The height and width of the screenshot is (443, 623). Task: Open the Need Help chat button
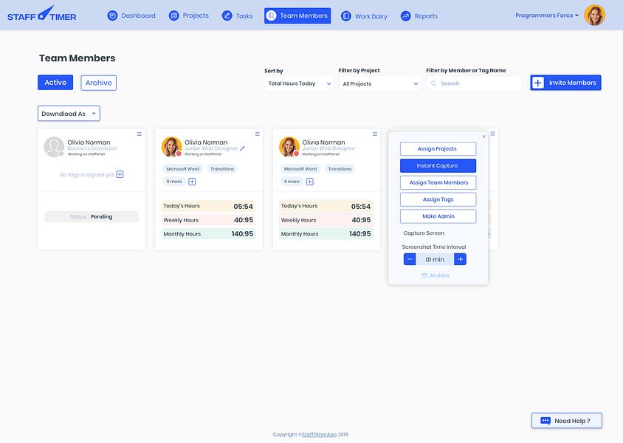pos(567,421)
